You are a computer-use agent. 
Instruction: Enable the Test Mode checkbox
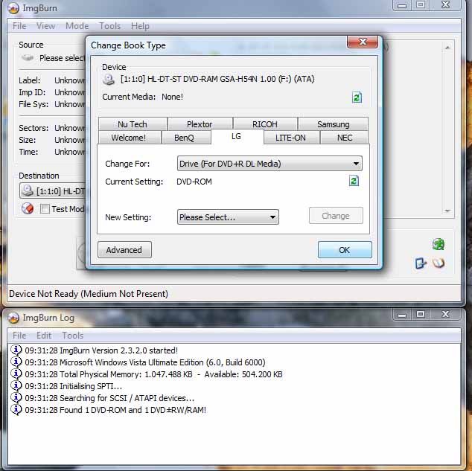(x=45, y=208)
